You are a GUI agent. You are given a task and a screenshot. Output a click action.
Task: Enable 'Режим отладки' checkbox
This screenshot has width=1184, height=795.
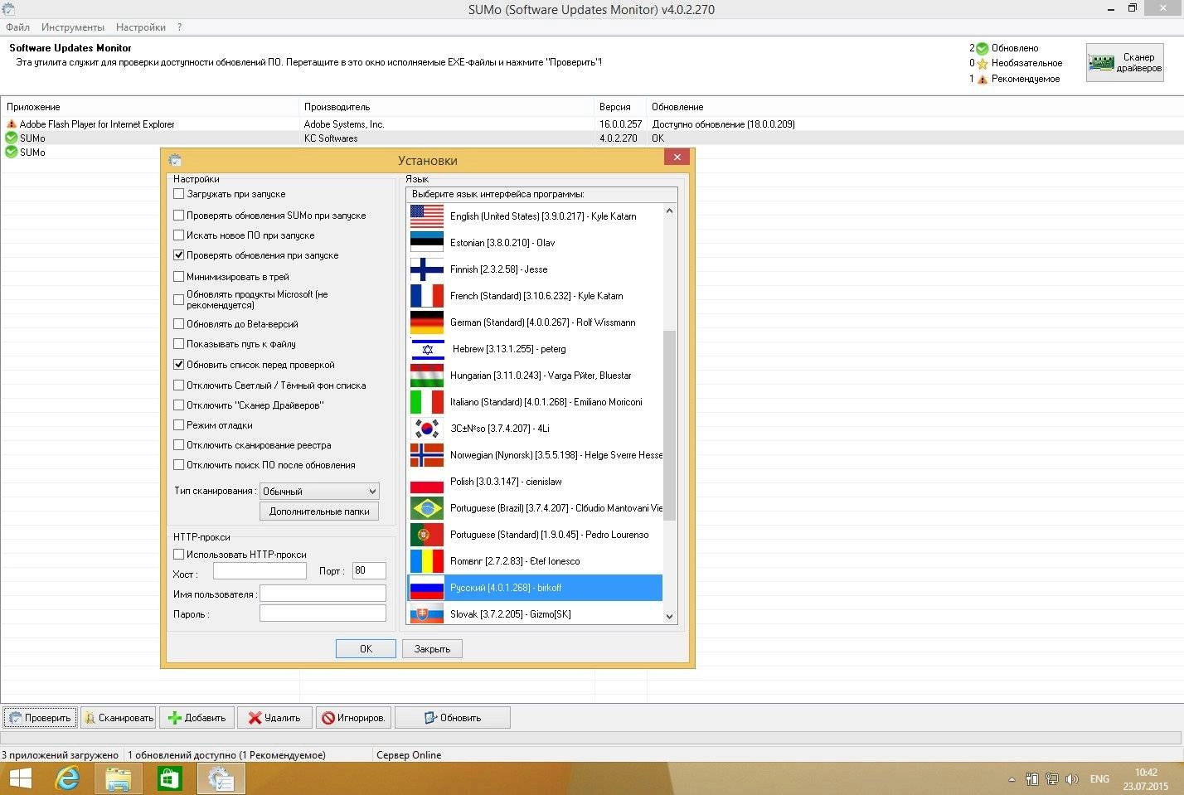point(178,425)
